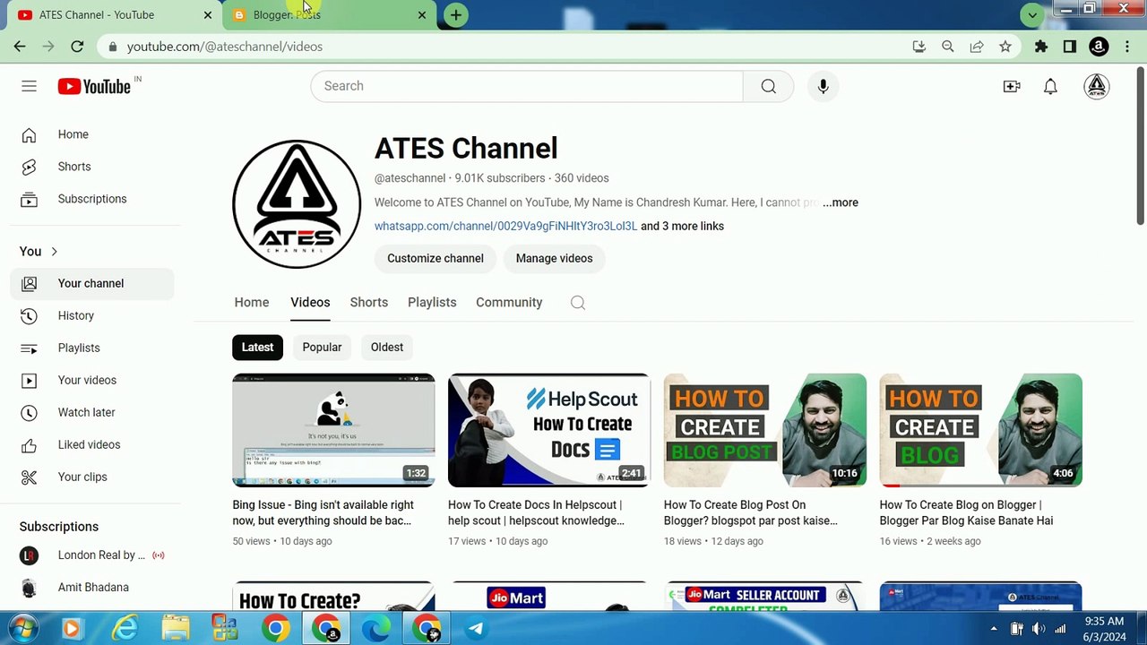This screenshot has height=645, width=1147.
Task: Bookmark this page with star icon
Action: (x=1005, y=47)
